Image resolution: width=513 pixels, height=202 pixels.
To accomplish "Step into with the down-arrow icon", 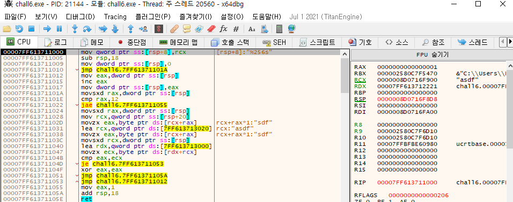I will [75, 29].
